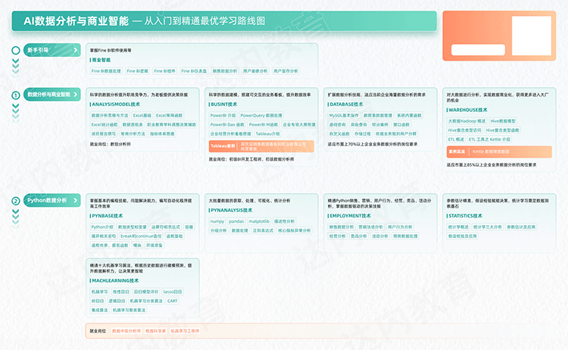Click the circled number 1 step marker

coord(16,95)
